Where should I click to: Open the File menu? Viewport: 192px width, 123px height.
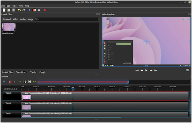(x=3, y=6)
